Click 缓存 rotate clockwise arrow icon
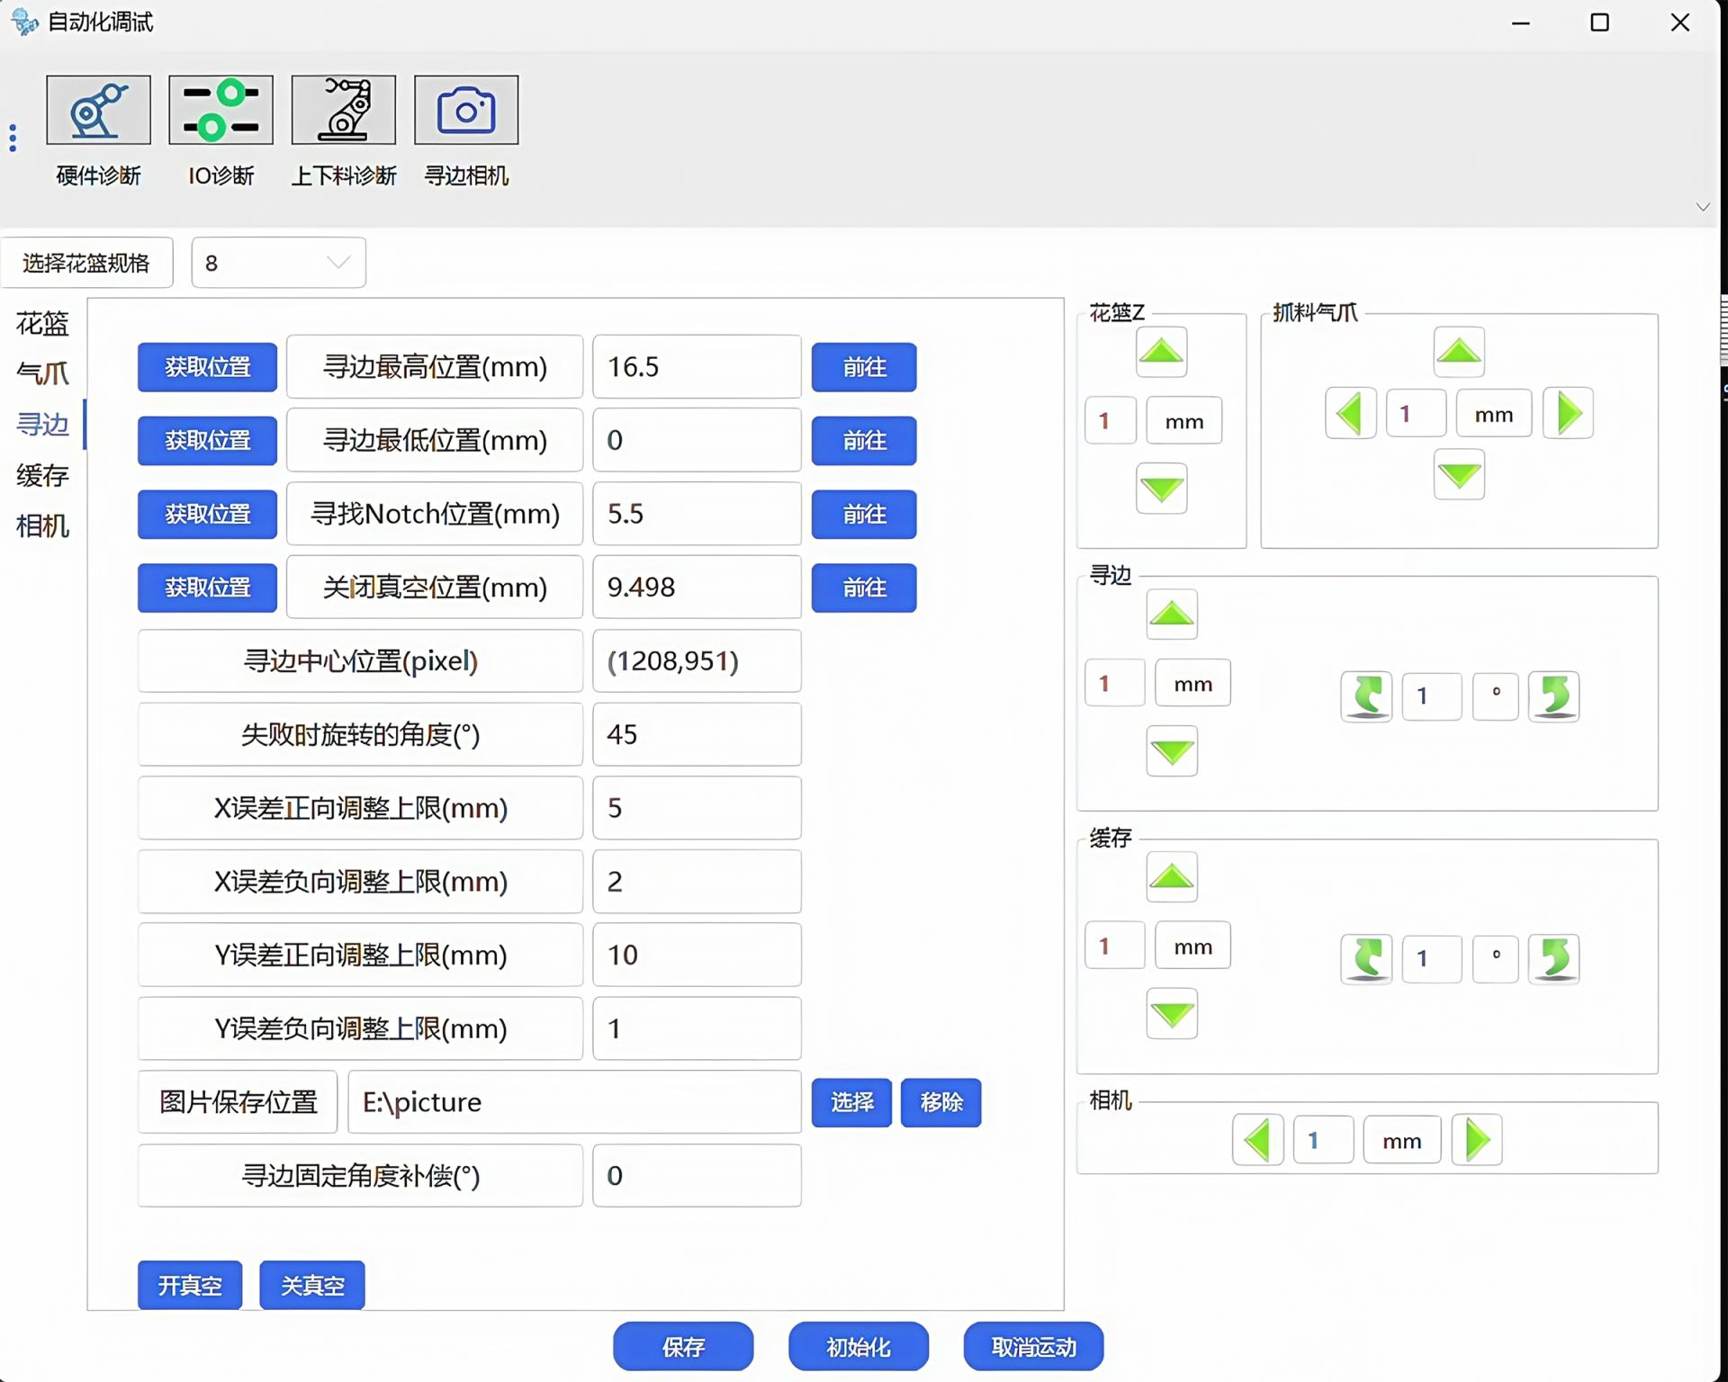This screenshot has height=1382, width=1728. click(1553, 959)
